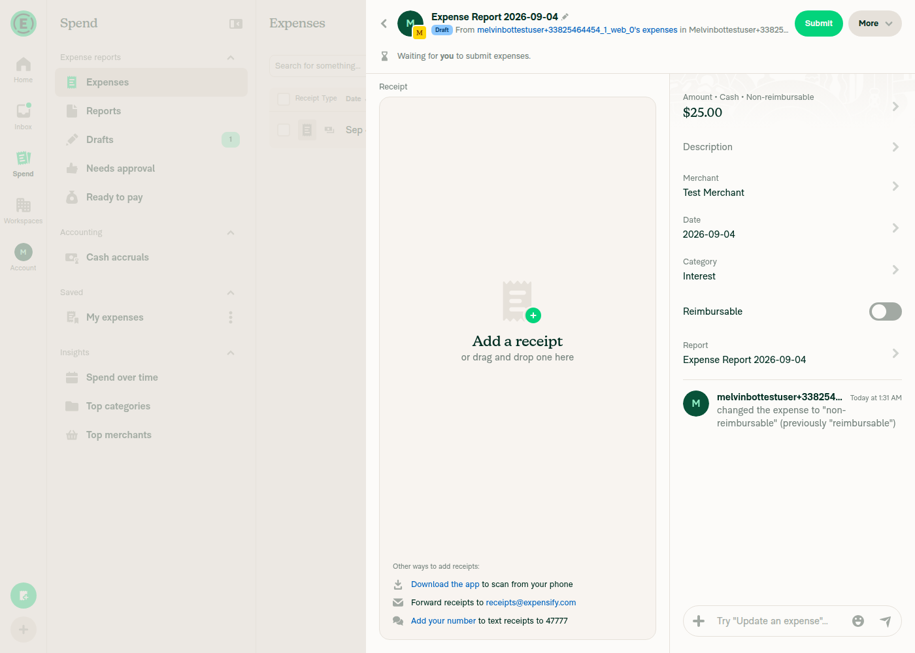Viewport: 915px width, 653px height.
Task: Click the green create expense floating button
Action: point(24,596)
